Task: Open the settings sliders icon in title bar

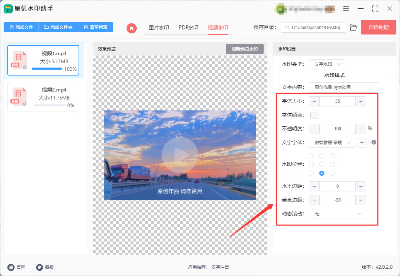Action: (x=346, y=9)
